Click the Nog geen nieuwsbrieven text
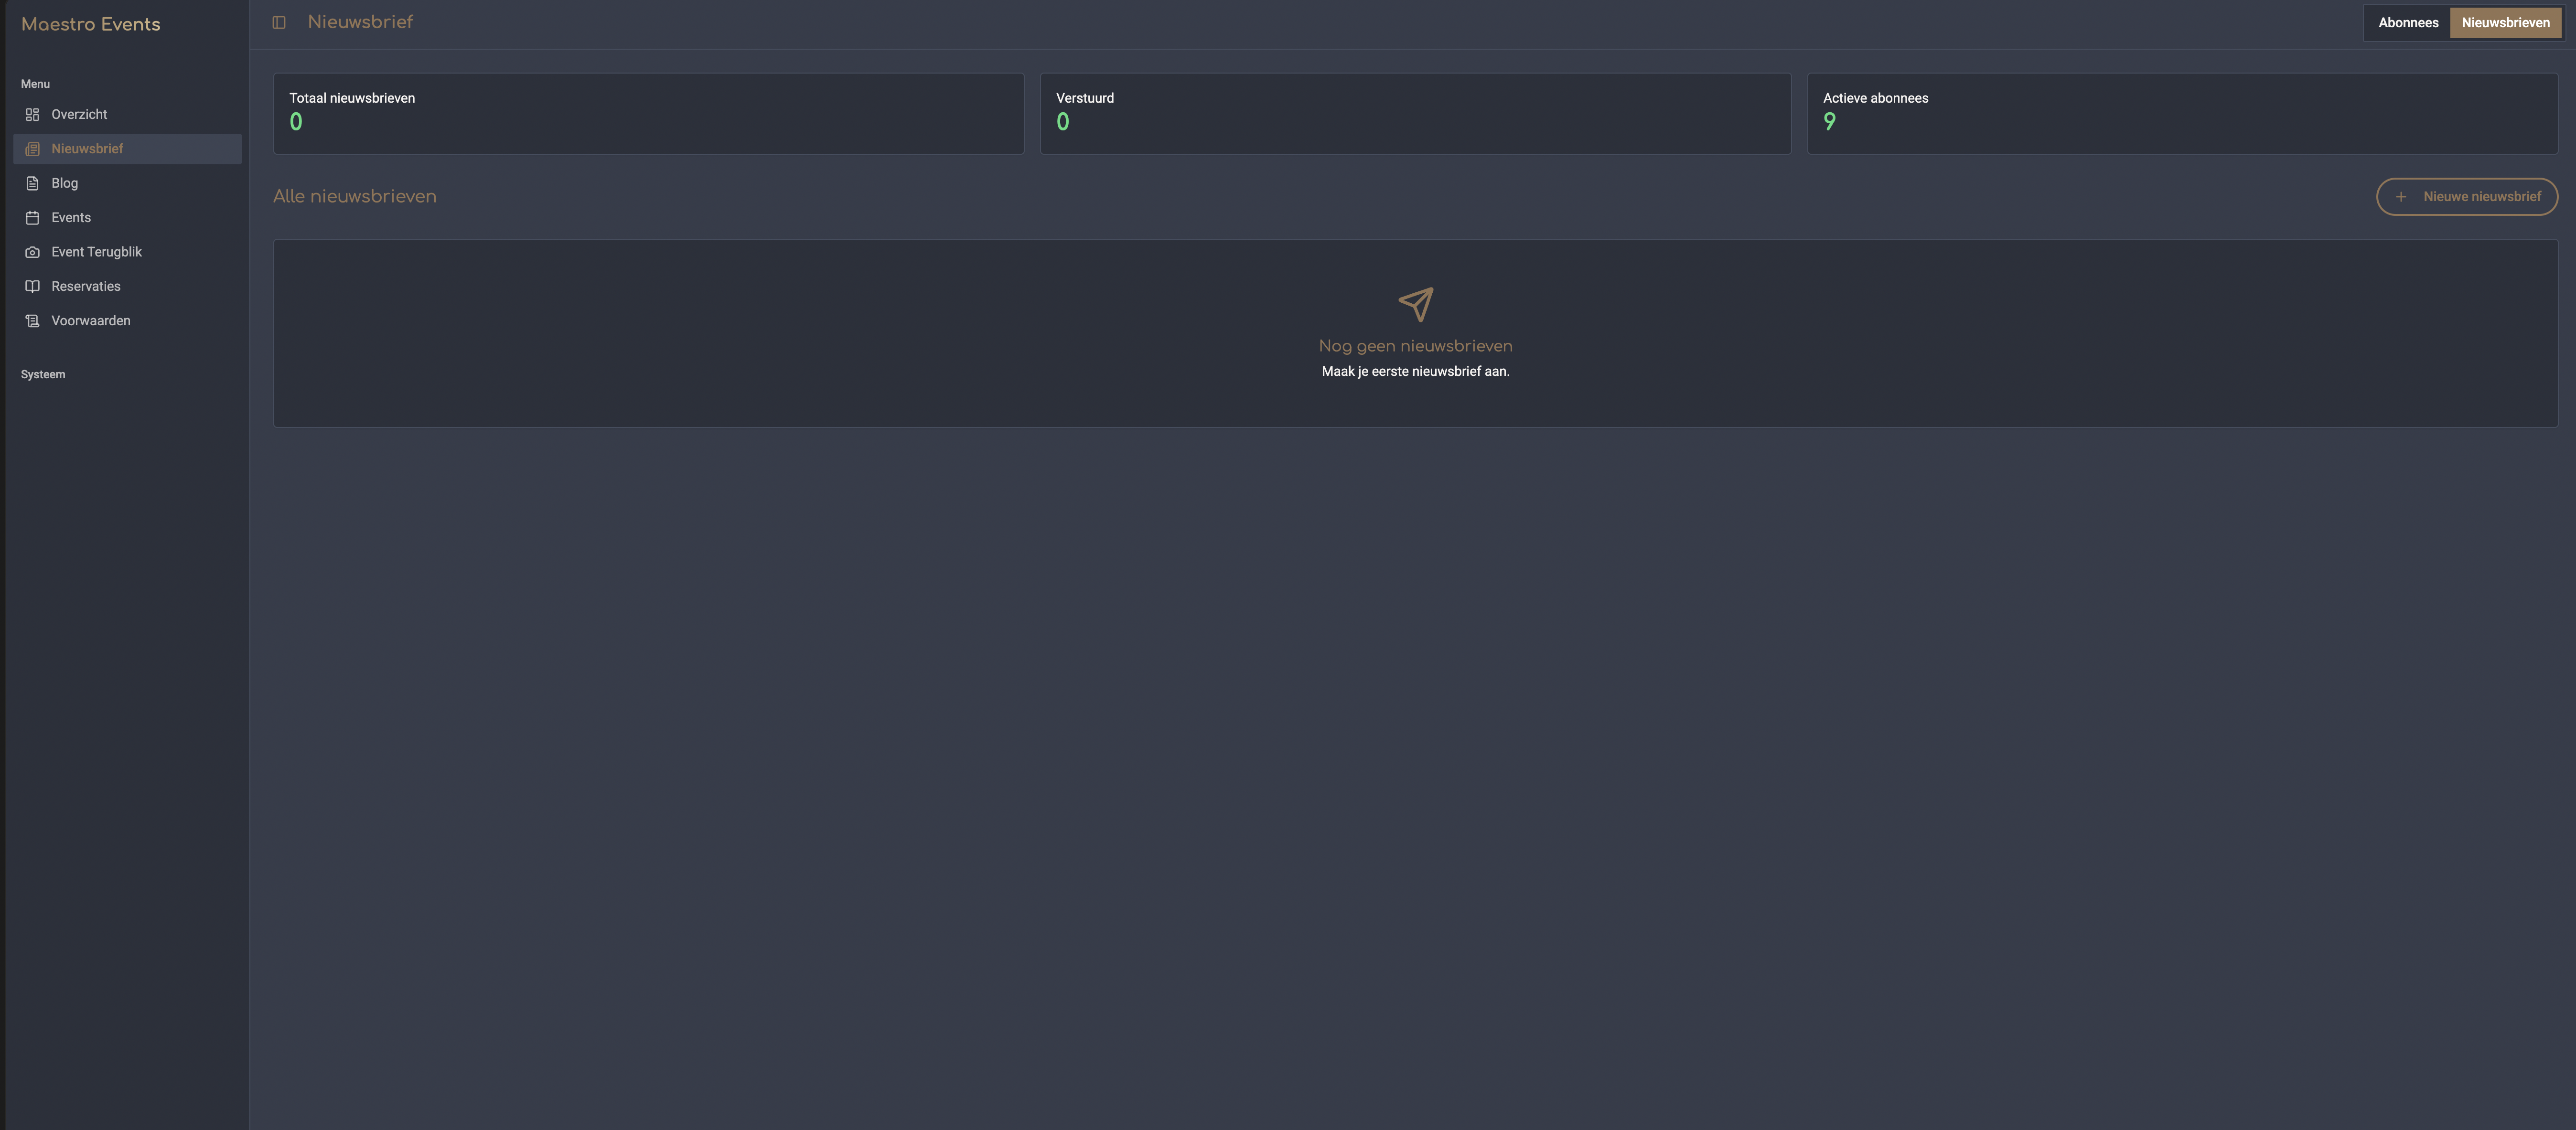The width and height of the screenshot is (2576, 1130). [x=1415, y=346]
